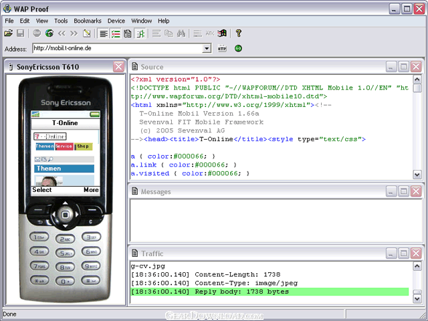This screenshot has height=321, width=428.
Task: Toggle the Traffic view diagram icon
Action: pyautogui.click(x=140, y=33)
